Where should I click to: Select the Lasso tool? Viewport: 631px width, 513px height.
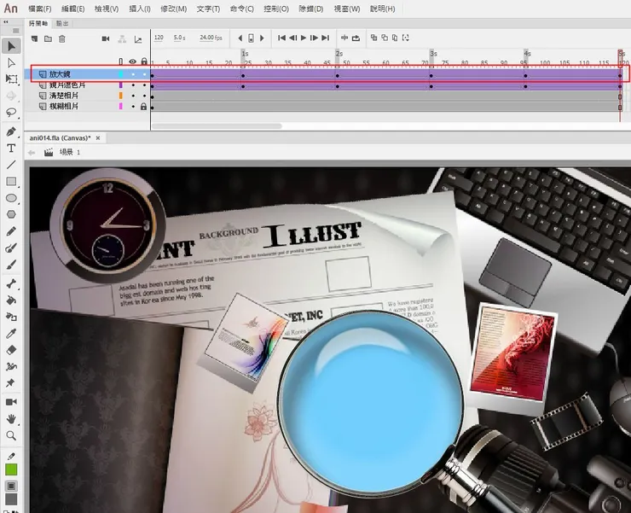[x=11, y=112]
